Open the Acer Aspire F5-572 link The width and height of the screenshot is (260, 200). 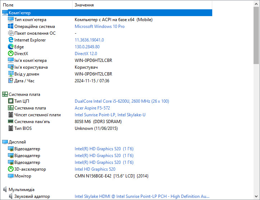(92, 108)
